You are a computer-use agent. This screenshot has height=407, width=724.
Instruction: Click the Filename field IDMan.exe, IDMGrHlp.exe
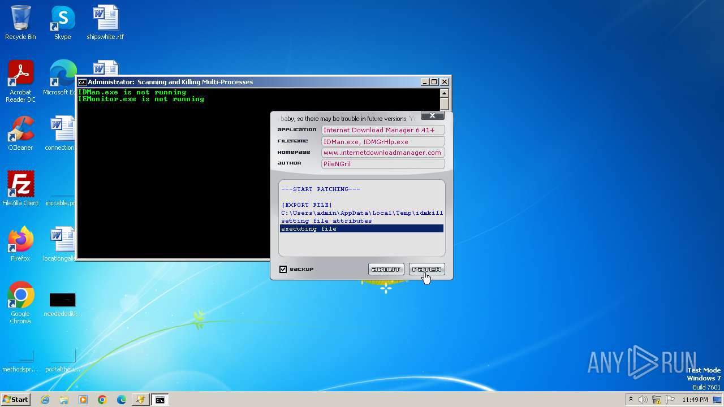383,141
